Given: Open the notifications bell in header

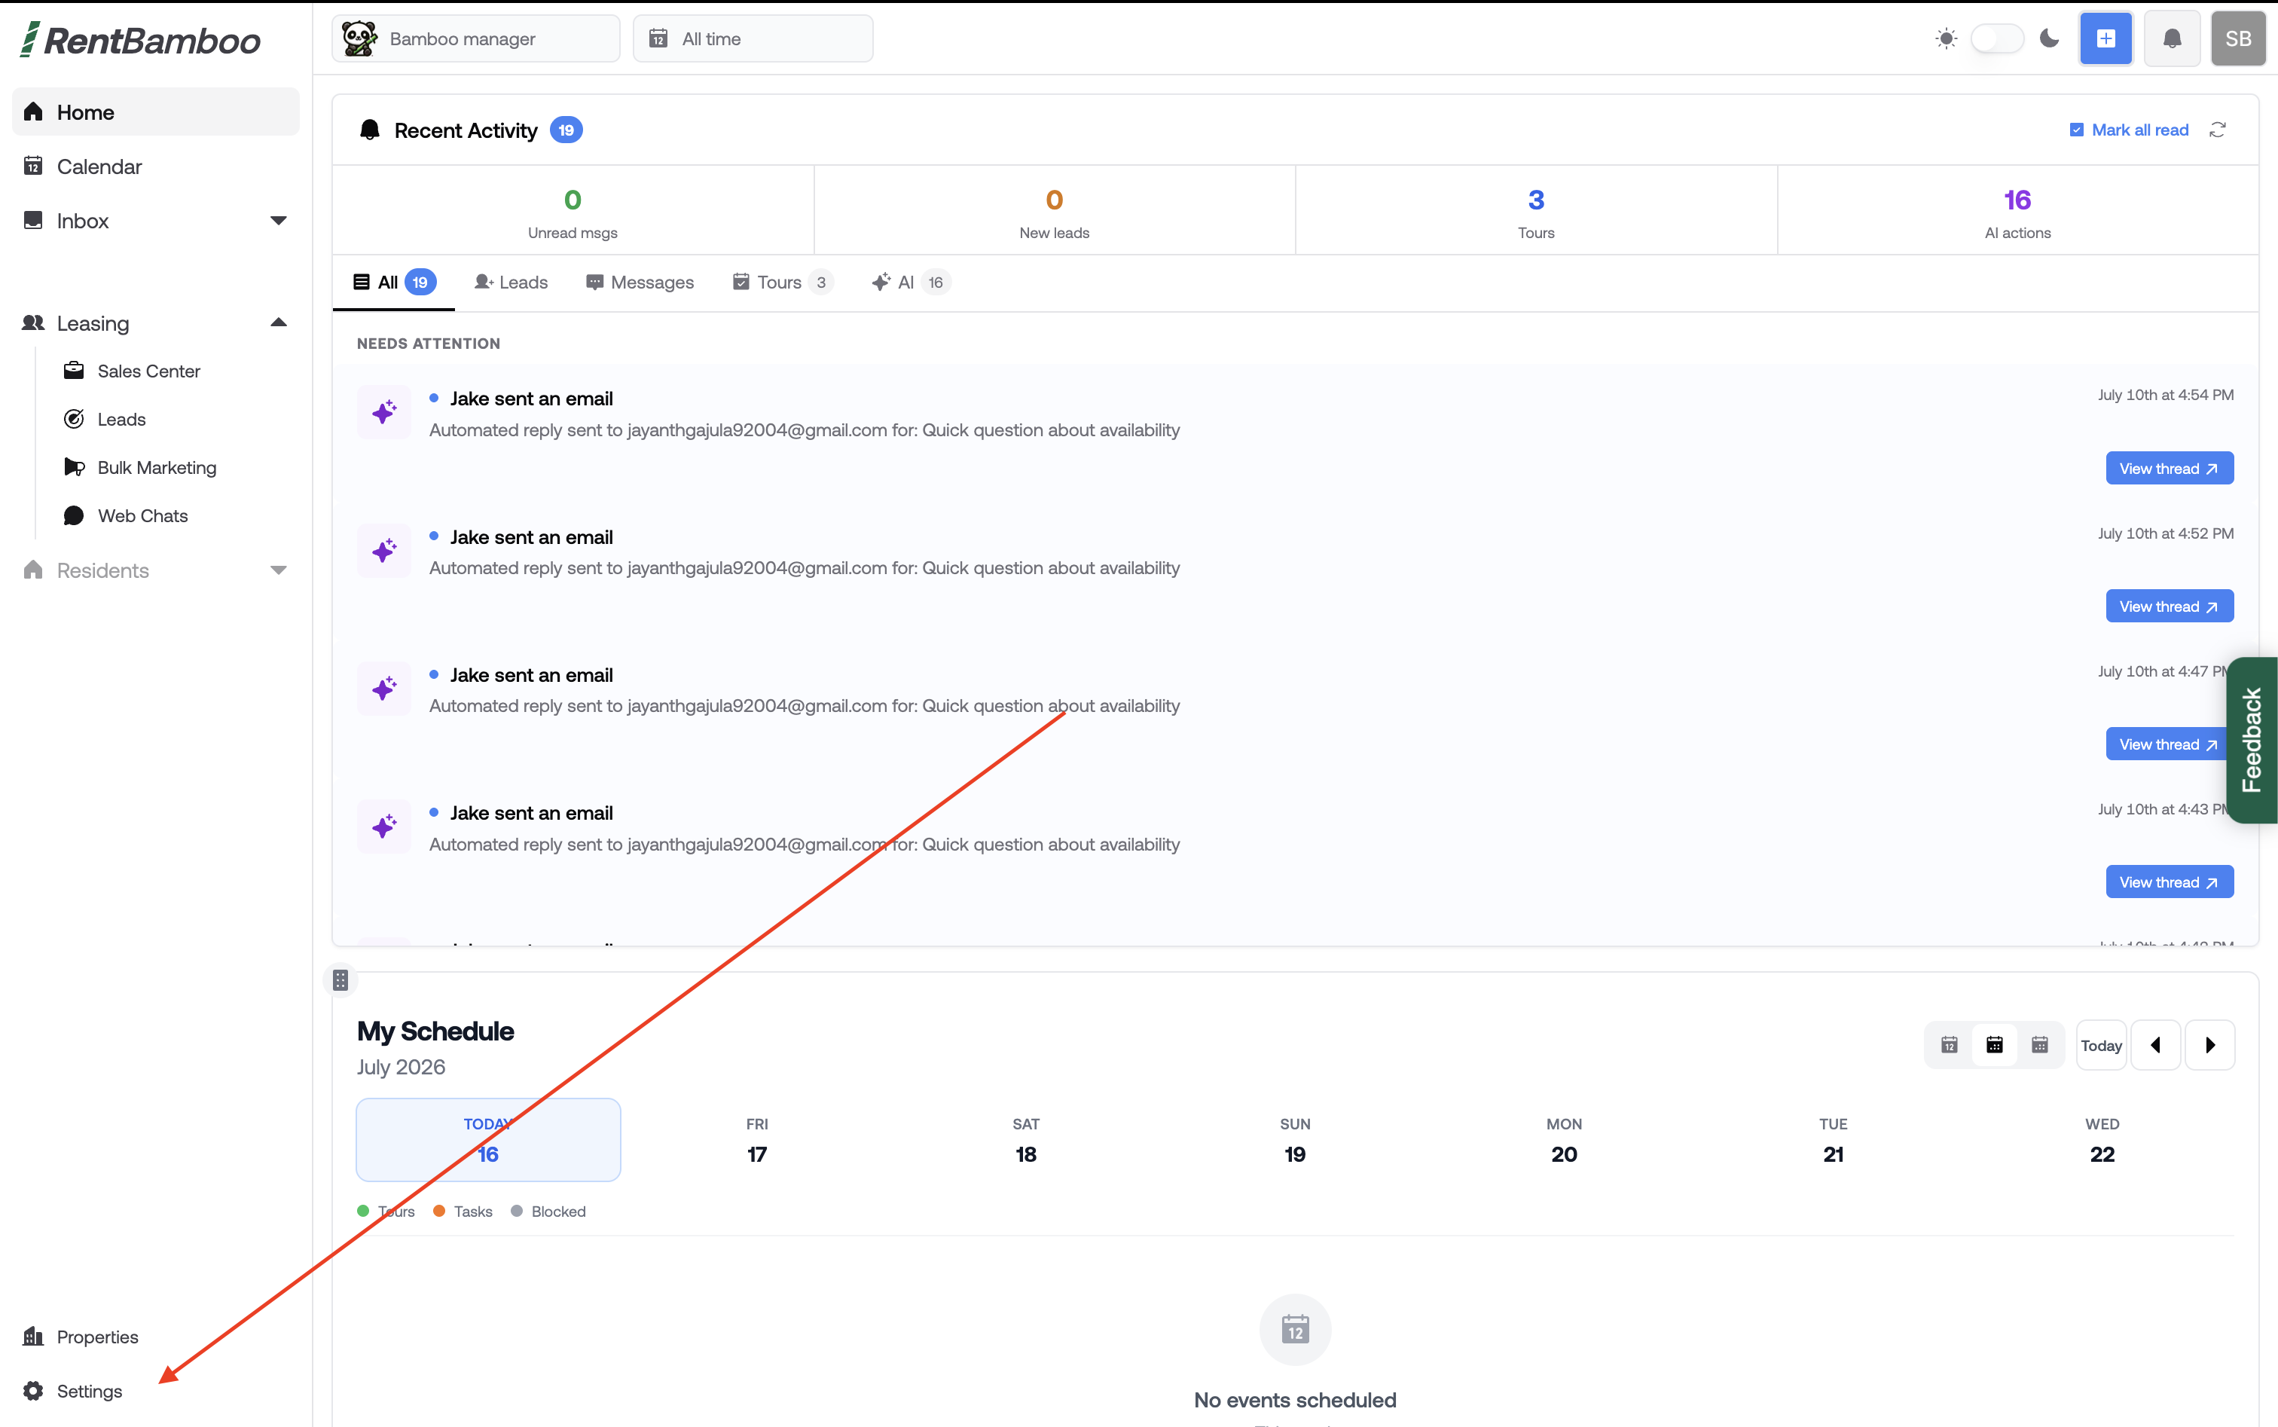Looking at the screenshot, I should (2171, 38).
